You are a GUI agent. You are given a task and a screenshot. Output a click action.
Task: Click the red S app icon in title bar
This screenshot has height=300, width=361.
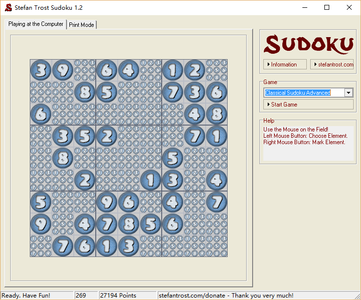pos(8,7)
